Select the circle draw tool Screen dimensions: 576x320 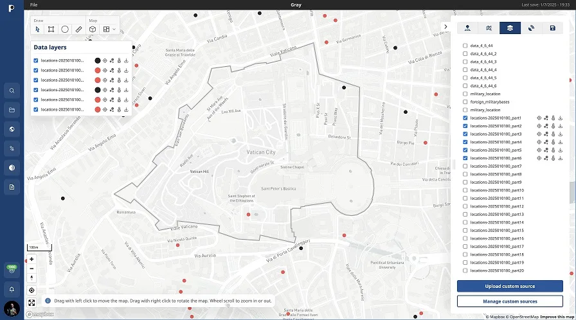[65, 29]
